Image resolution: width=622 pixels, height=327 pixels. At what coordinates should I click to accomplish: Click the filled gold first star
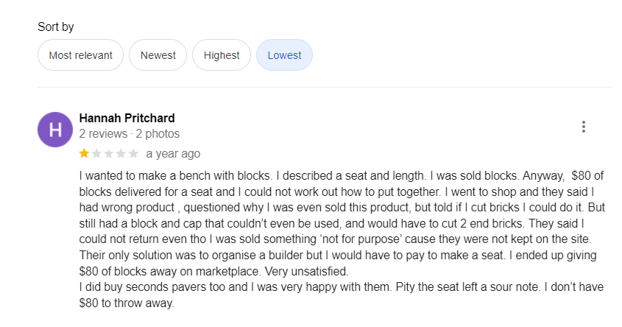pos(84,154)
